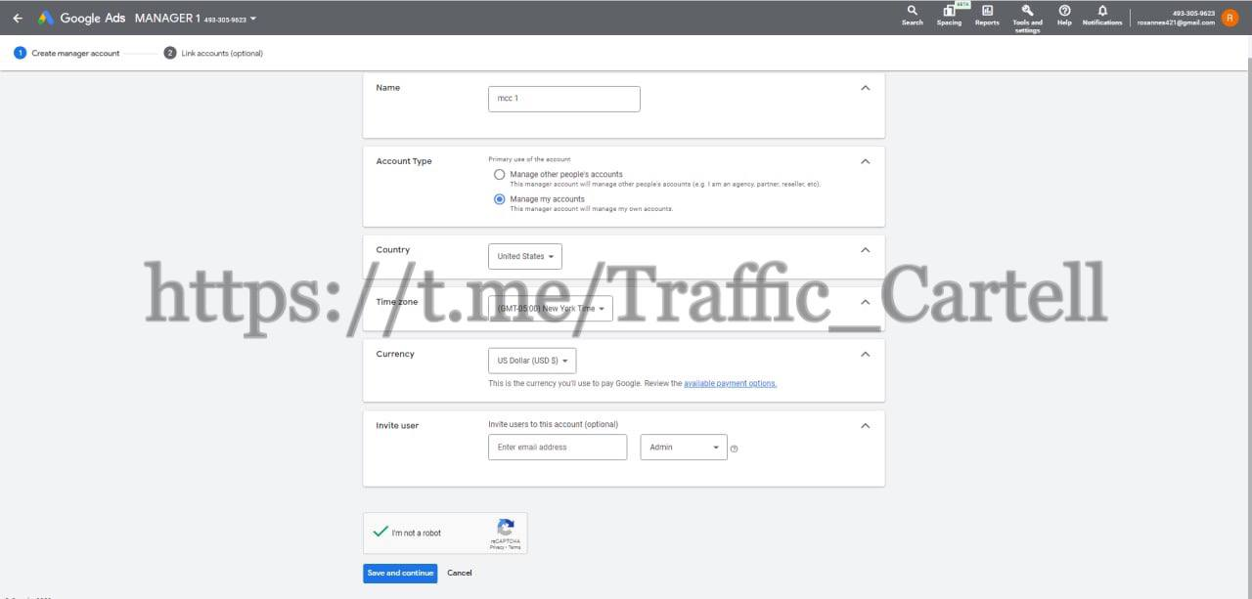
Task: Collapse the Account Type section chevron
Action: 865,161
